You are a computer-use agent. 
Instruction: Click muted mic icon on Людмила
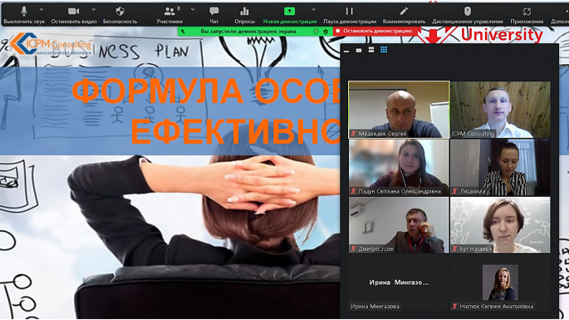[454, 191]
